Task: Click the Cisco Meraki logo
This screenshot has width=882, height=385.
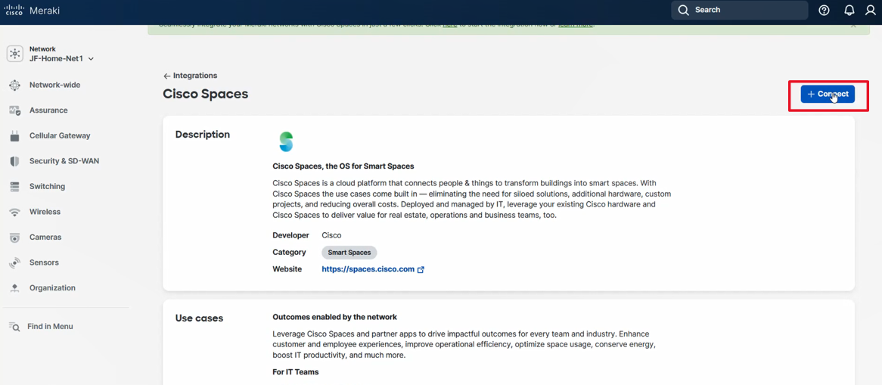Action: click(32, 11)
